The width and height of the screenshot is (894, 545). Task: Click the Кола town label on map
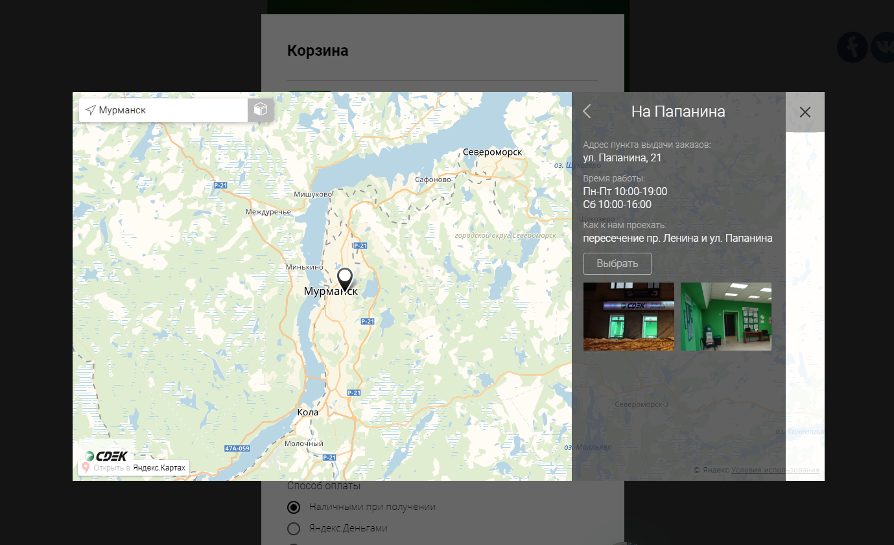pos(307,412)
